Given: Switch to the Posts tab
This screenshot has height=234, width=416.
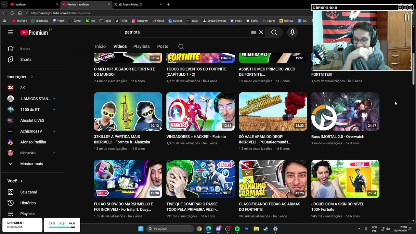Looking at the screenshot, I should coord(162,46).
